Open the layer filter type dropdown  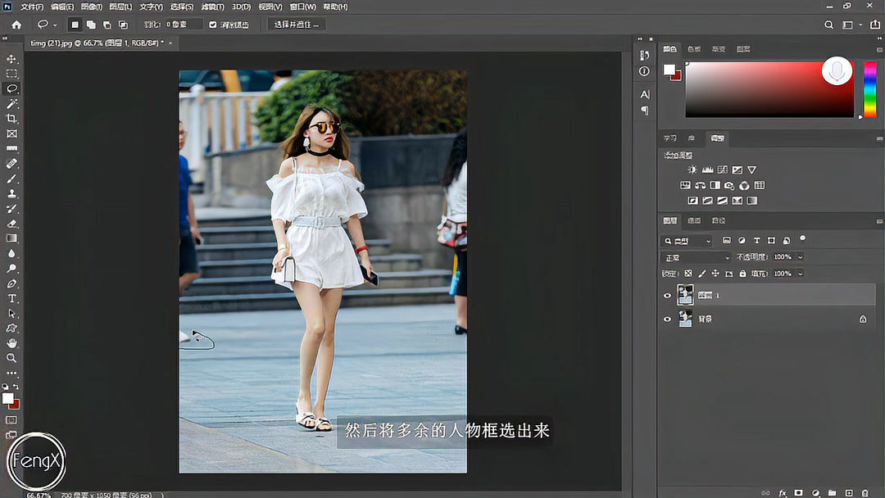click(x=688, y=241)
